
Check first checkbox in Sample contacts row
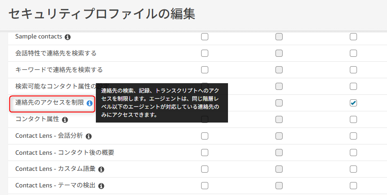pyautogui.click(x=205, y=37)
